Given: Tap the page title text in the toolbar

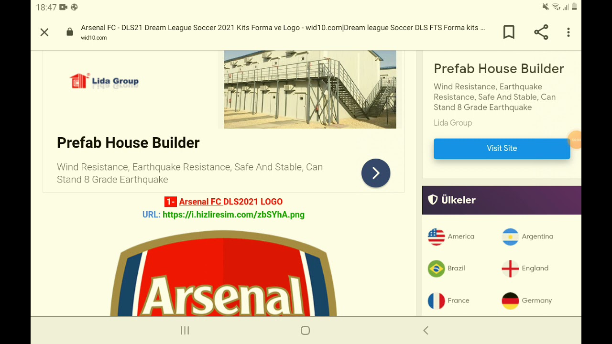Looking at the screenshot, I should click(x=283, y=28).
